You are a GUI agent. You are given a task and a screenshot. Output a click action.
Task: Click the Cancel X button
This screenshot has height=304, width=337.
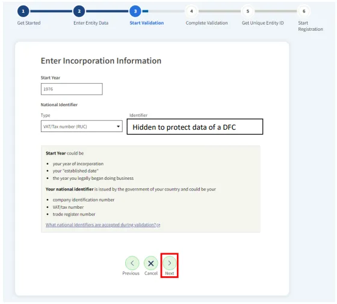tap(151, 263)
